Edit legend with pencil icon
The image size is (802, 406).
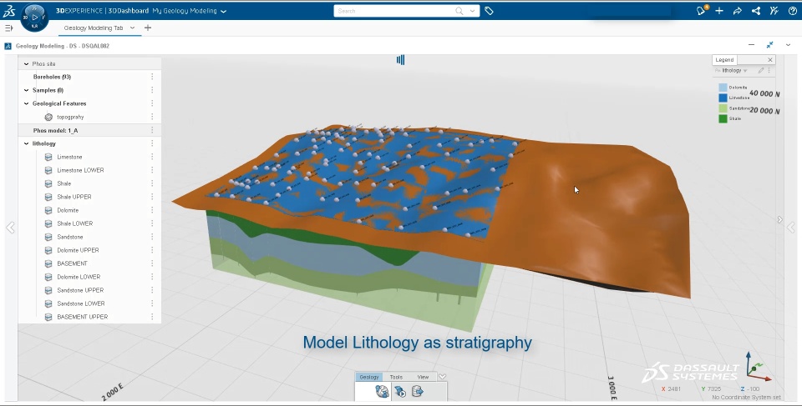[x=760, y=71]
